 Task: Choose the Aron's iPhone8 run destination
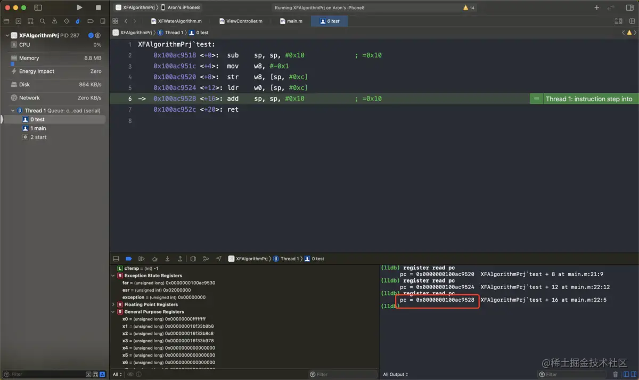pos(182,7)
